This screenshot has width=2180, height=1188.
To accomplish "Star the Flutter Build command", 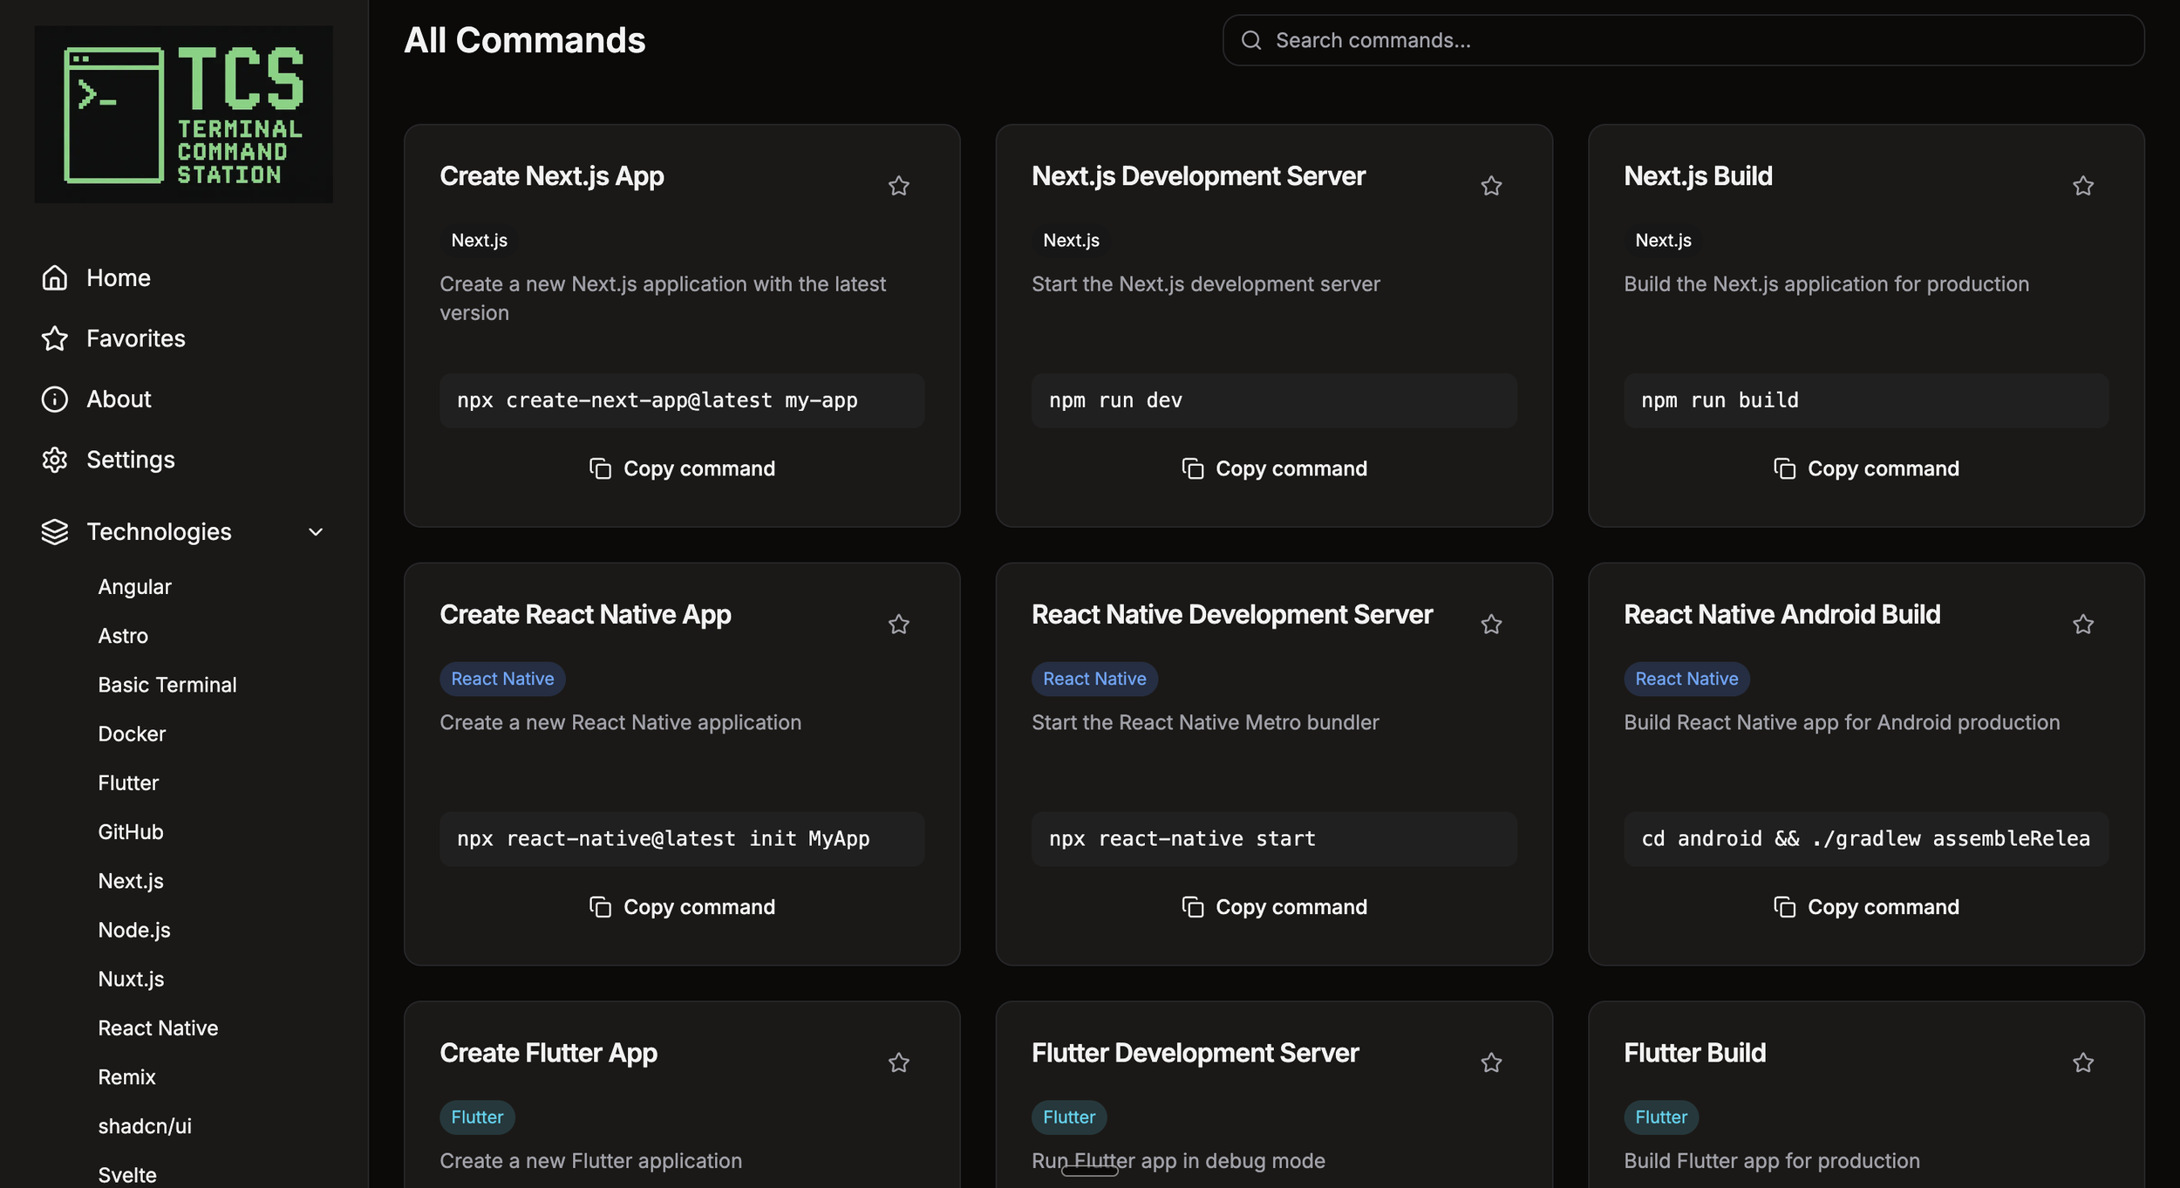I will coord(2083,1062).
